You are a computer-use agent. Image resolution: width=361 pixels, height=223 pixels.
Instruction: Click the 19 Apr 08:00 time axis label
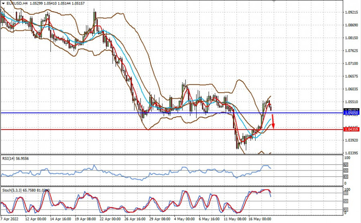(85, 219)
